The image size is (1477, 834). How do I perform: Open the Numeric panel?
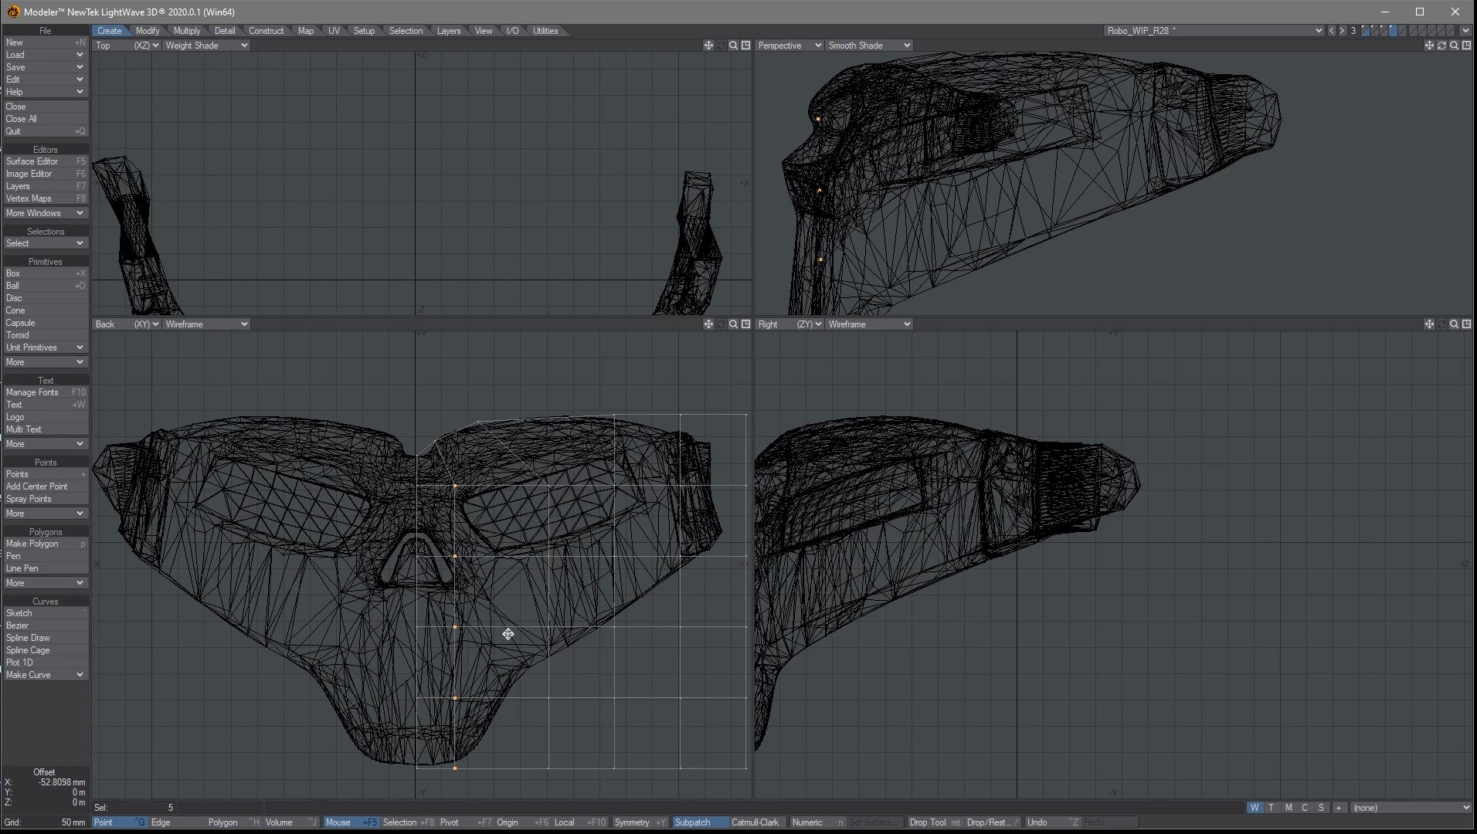pyautogui.click(x=817, y=822)
